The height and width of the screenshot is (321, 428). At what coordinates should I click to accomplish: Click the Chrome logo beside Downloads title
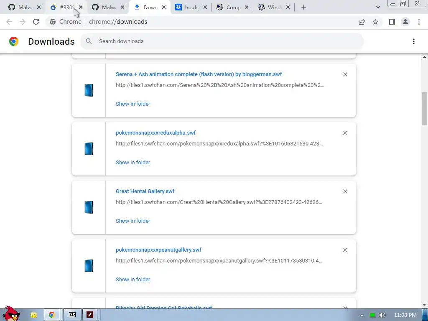point(14,41)
